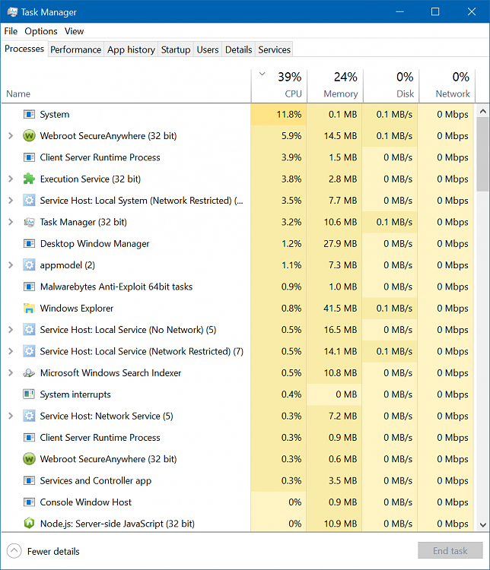Sort processes by CPU column header
Screen dimensions: 490x570
pyautogui.click(x=279, y=86)
